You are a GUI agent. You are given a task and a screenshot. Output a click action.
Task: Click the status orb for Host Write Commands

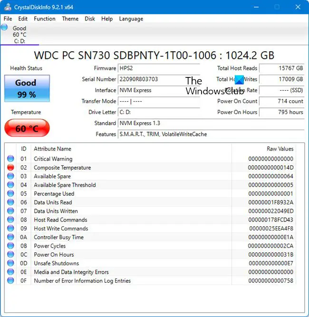tap(10, 228)
